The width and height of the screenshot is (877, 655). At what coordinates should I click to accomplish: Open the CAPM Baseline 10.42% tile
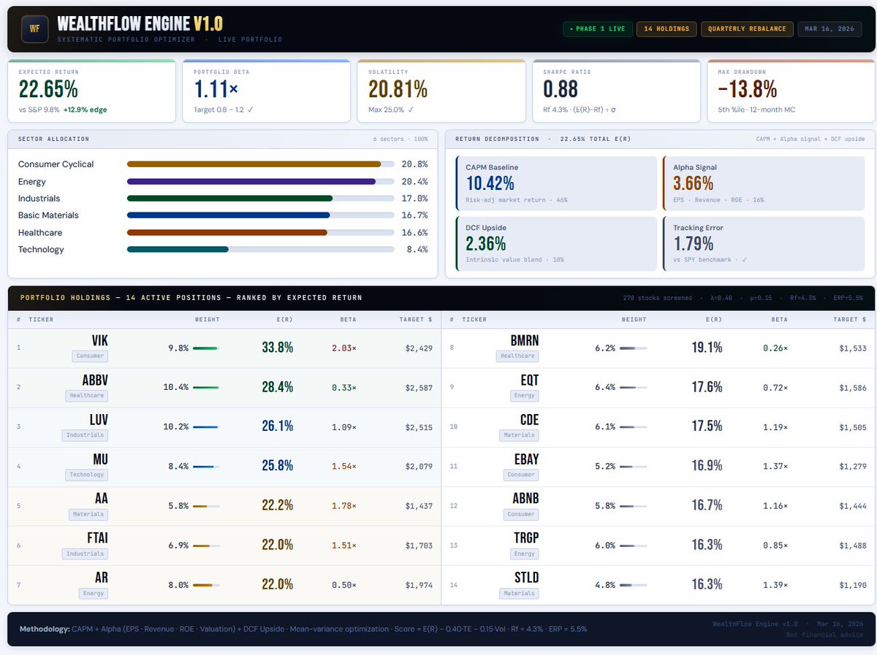point(556,183)
